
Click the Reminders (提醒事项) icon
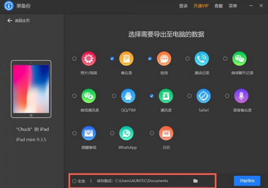(88, 133)
